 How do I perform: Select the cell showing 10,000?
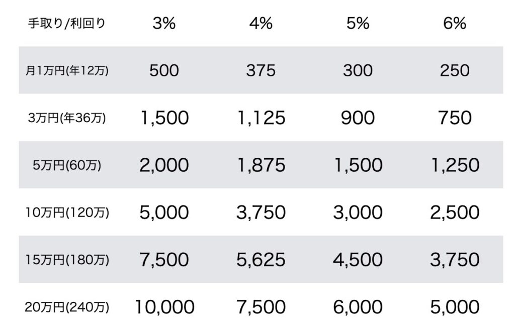(x=164, y=307)
